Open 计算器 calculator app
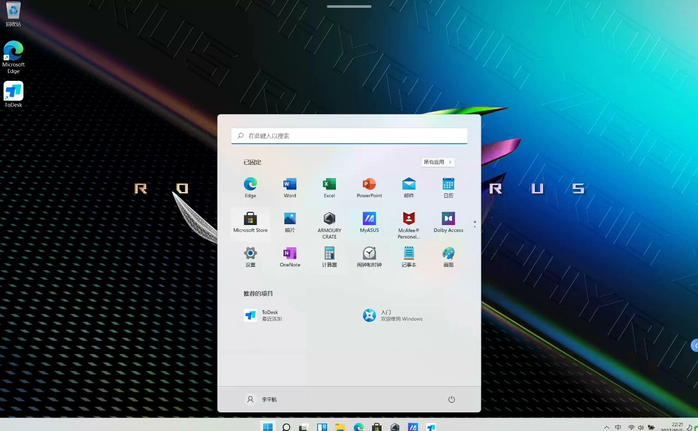 (329, 256)
